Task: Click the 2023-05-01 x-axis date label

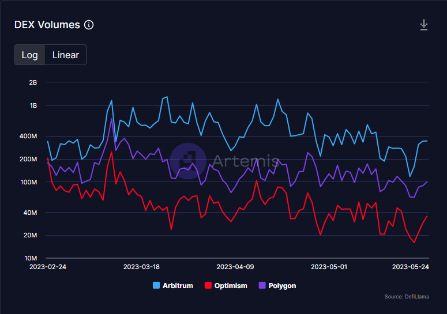Action: pyautogui.click(x=329, y=267)
